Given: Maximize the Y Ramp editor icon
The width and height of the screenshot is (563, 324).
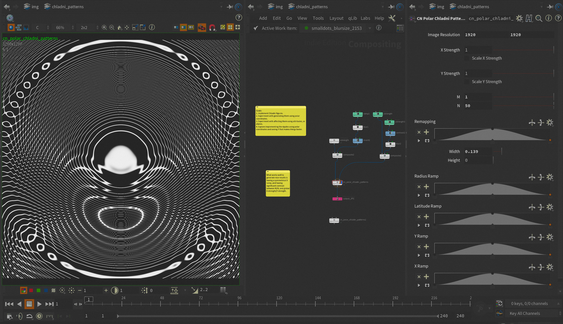Looking at the screenshot, I should pyautogui.click(x=427, y=255).
